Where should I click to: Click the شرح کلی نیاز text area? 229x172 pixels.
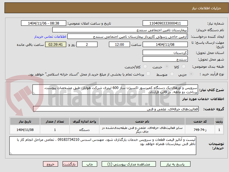[x=115, y=90]
